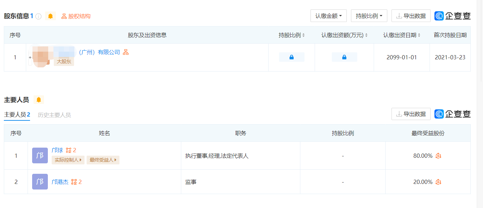Expand the shareholder row with plus button
Image resolution: width=483 pixels, height=208 pixels.
click(x=30, y=57)
